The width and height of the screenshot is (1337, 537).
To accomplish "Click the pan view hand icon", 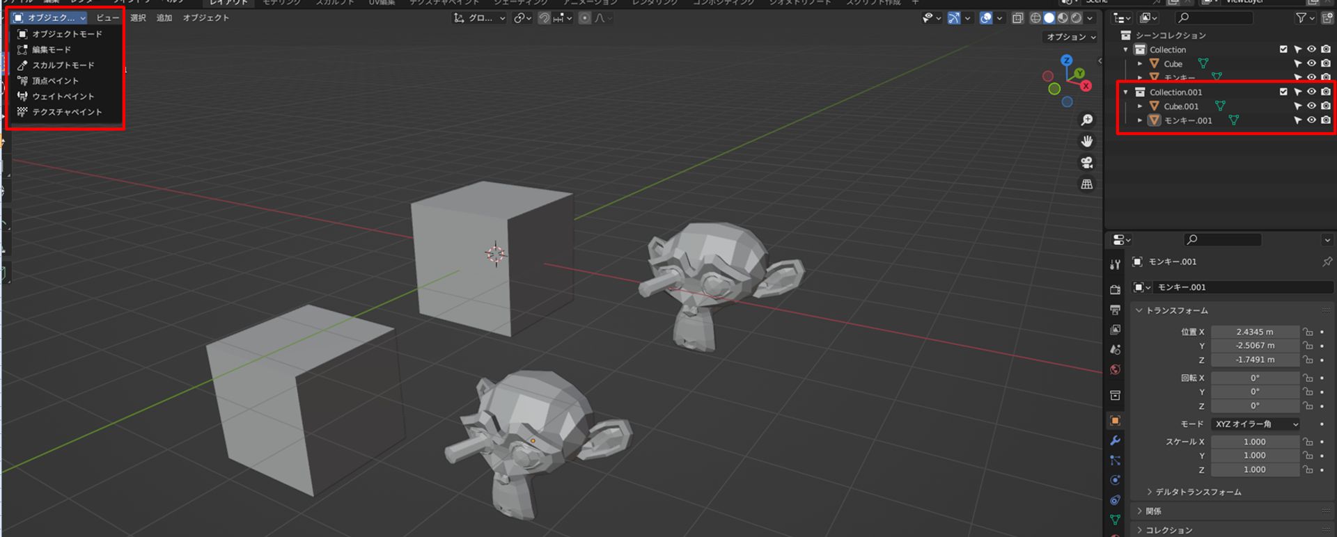I will coord(1087,141).
